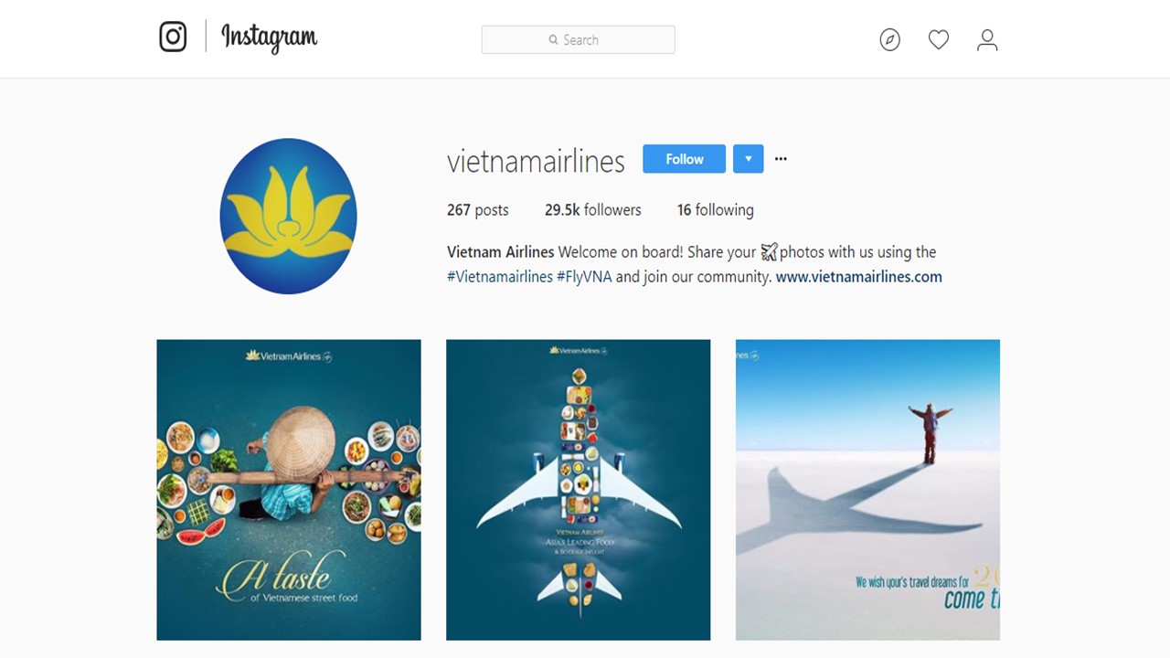Follow the vietnamairlines account
The height and width of the screenshot is (658, 1170).
point(684,159)
